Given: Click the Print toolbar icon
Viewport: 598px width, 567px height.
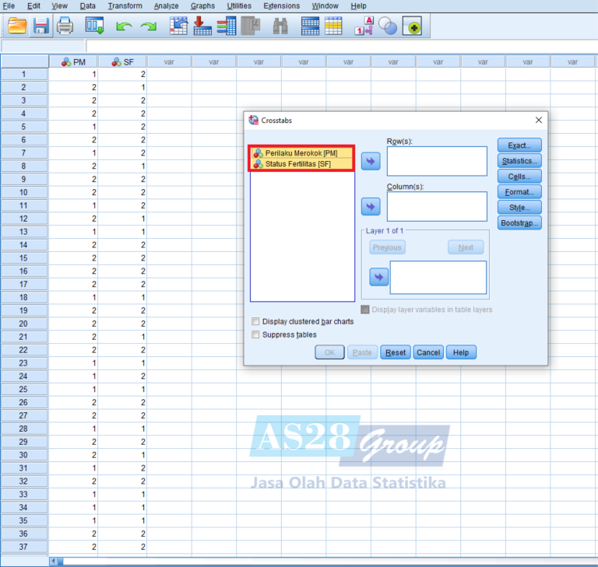Looking at the screenshot, I should point(65,26).
